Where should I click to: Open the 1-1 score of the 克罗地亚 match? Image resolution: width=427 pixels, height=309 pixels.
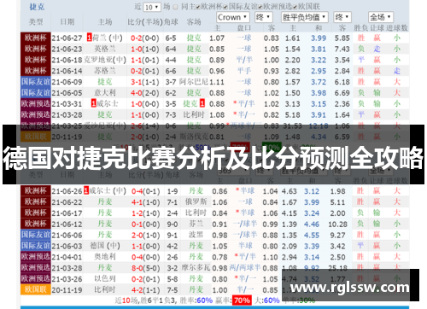pyautogui.click(x=137, y=60)
